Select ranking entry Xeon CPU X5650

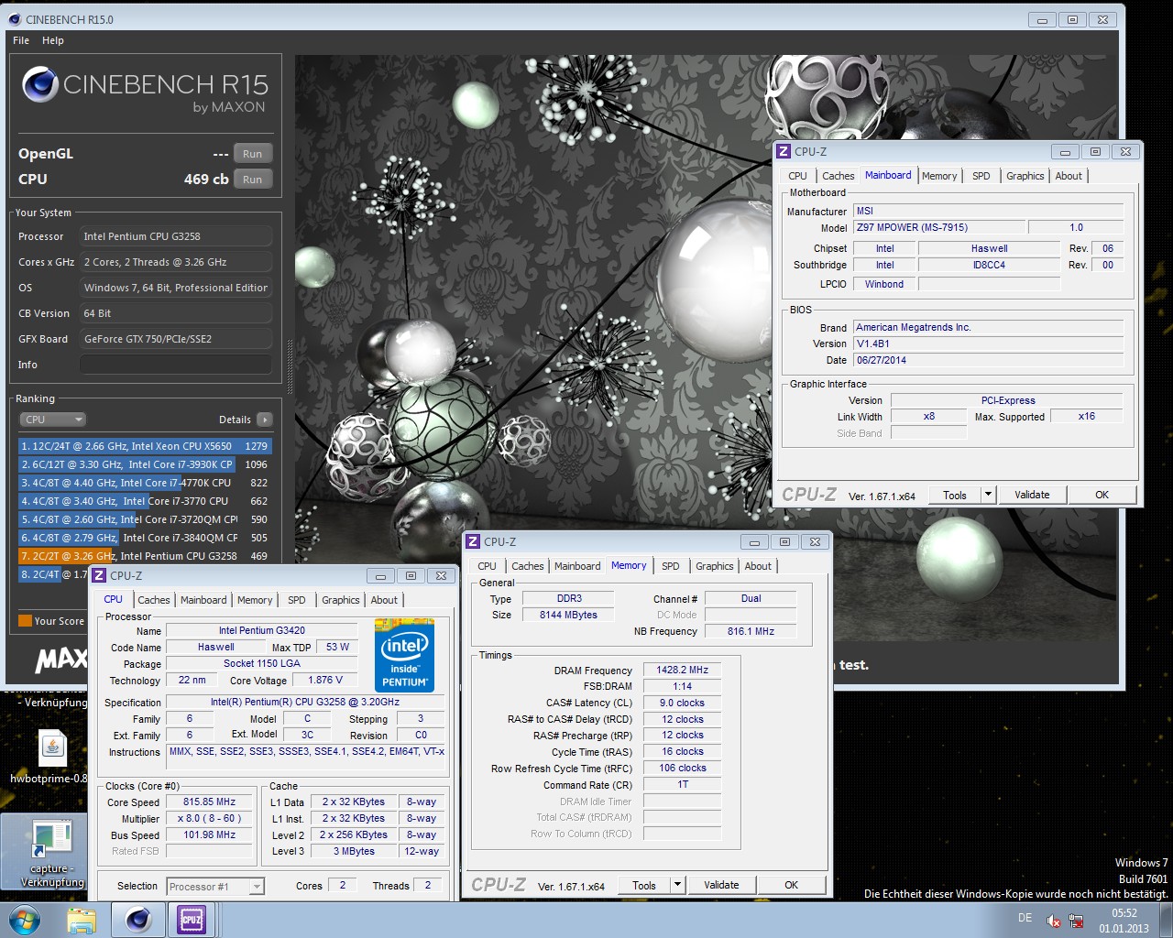click(x=145, y=446)
